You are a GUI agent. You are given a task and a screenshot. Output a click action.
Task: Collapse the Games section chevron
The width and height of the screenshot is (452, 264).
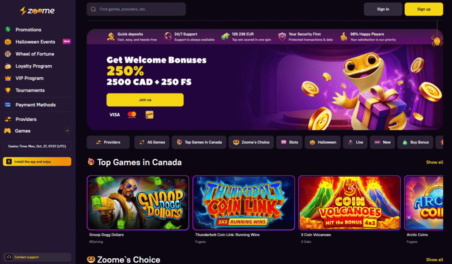click(67, 131)
